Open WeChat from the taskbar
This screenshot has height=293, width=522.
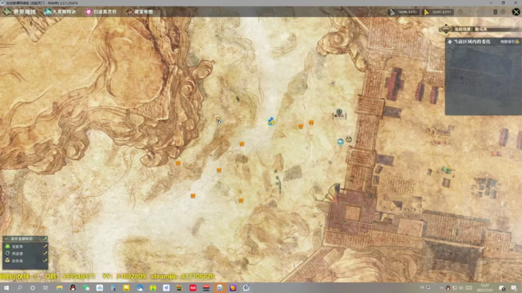click(x=86, y=288)
